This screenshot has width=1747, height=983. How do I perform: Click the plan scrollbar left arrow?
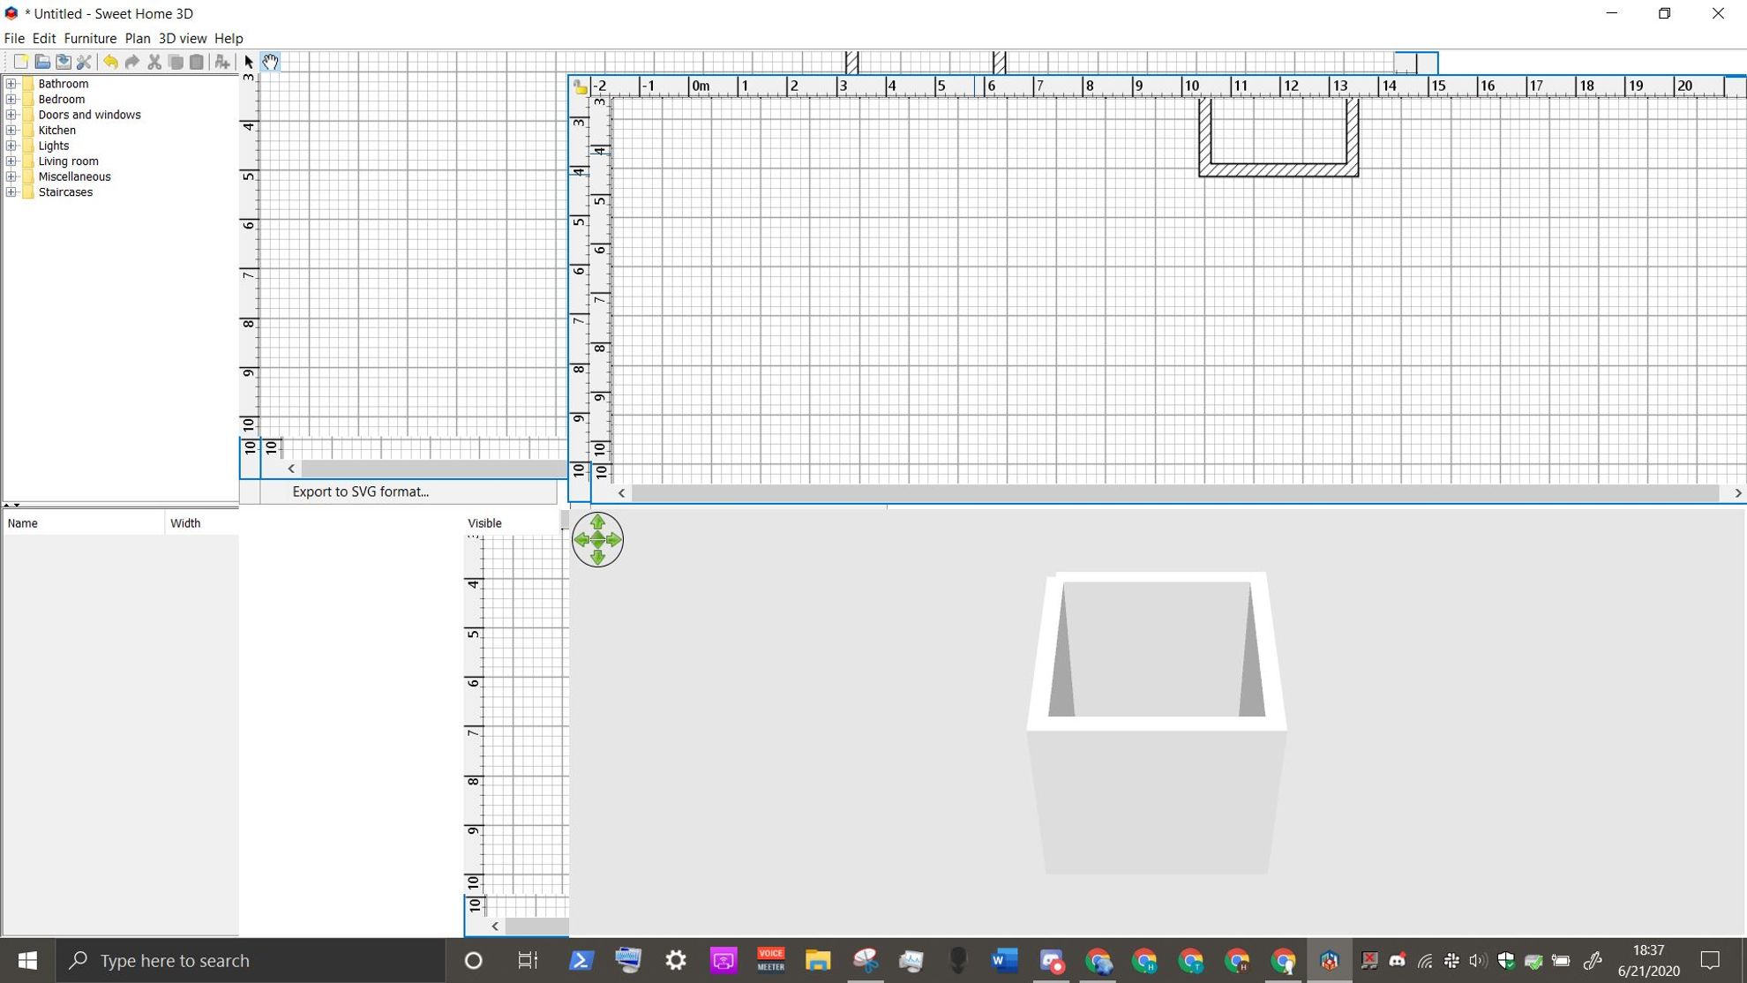621,493
